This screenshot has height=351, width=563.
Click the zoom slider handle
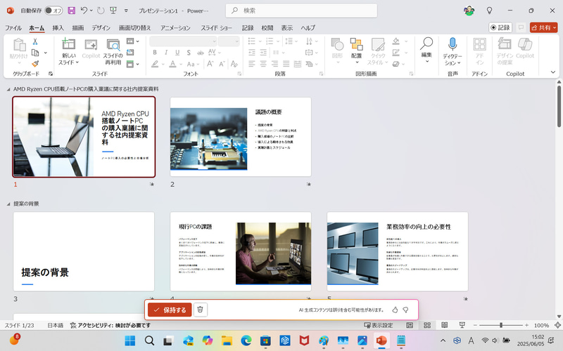pyautogui.click(x=501, y=325)
